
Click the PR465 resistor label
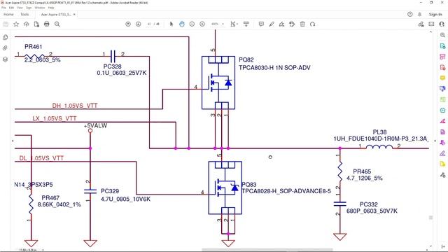[362, 171]
